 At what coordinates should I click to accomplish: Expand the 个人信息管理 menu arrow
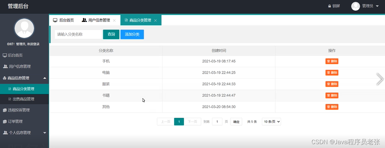click(x=45, y=133)
